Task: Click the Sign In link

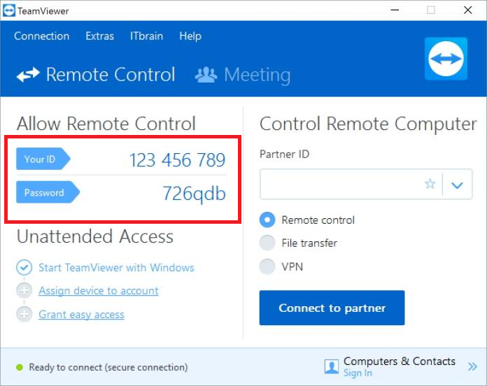Action: click(358, 373)
